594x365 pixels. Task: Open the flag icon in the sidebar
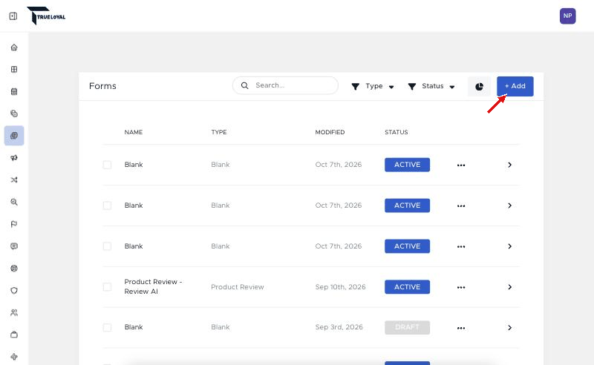(14, 224)
